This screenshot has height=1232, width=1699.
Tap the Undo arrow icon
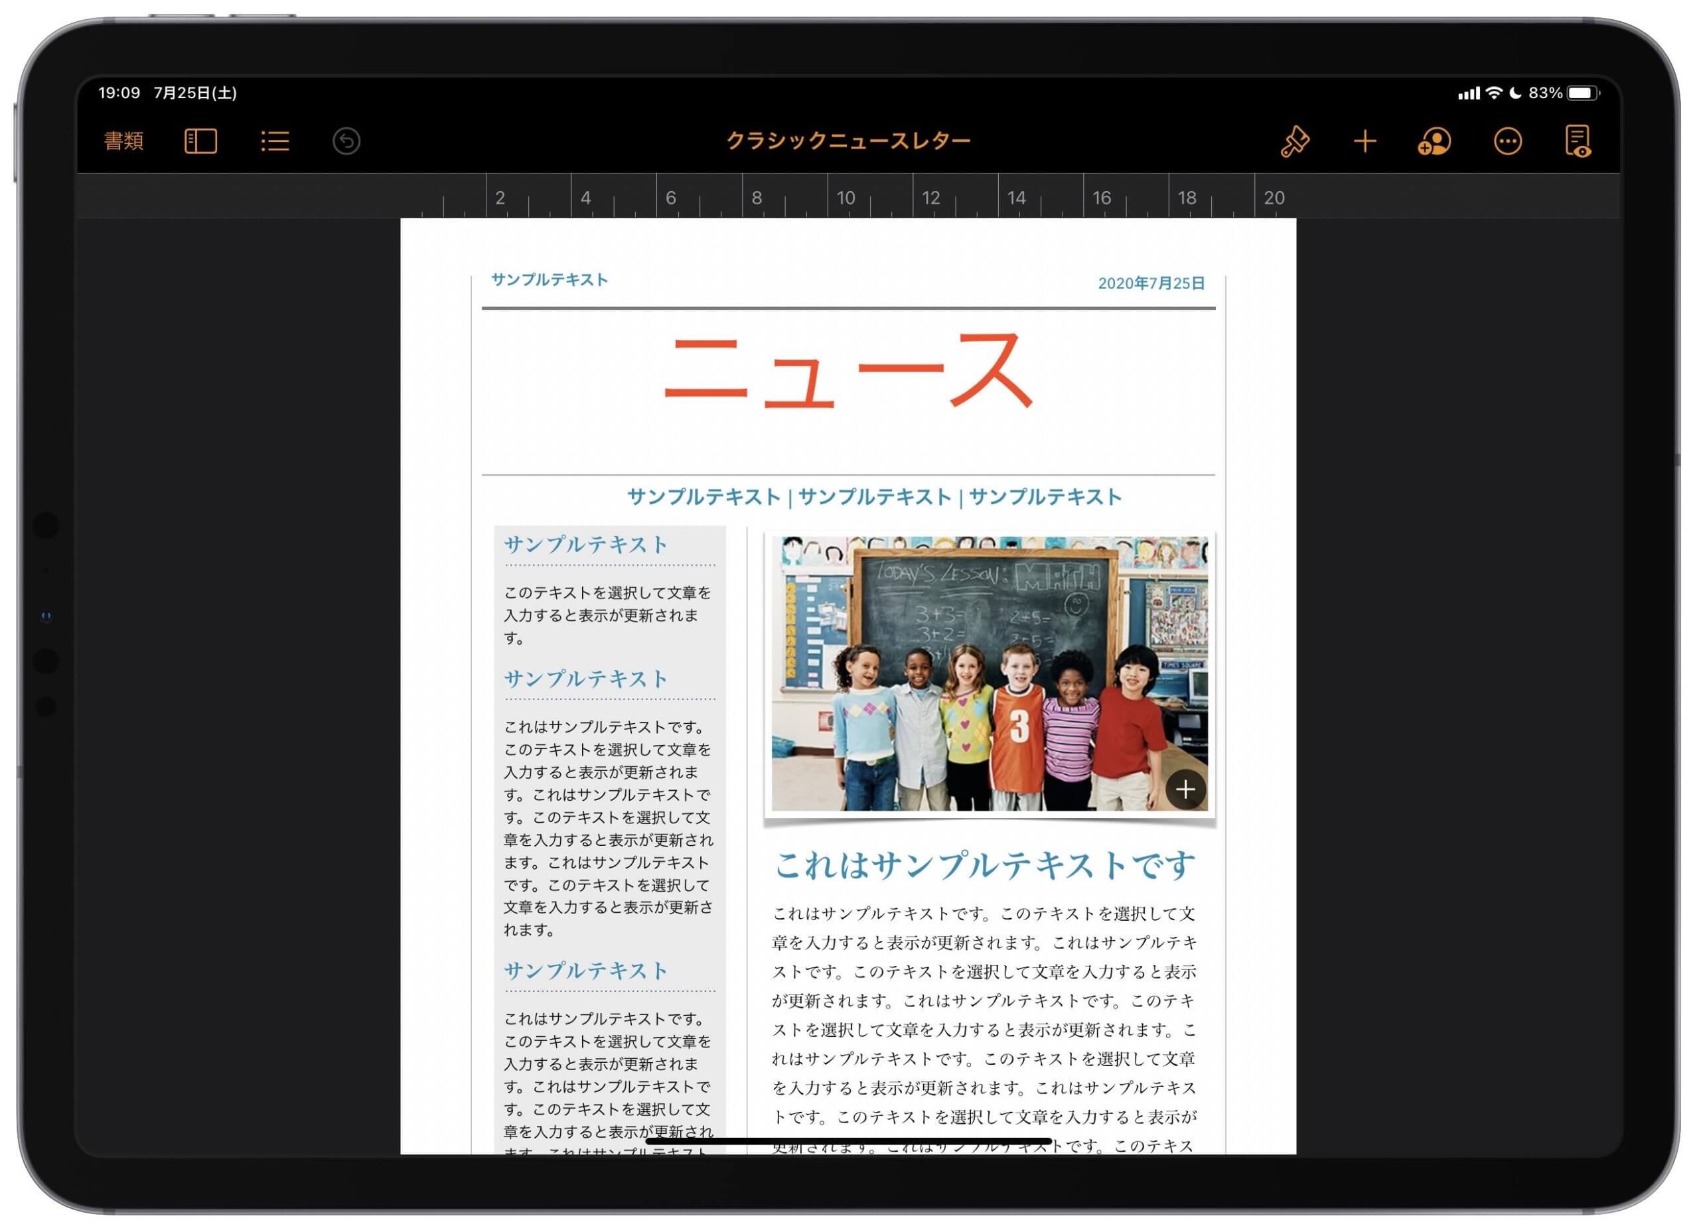344,140
